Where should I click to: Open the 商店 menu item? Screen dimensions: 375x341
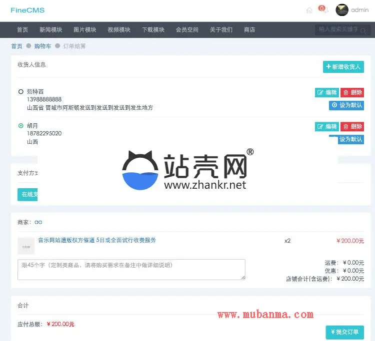[249, 30]
